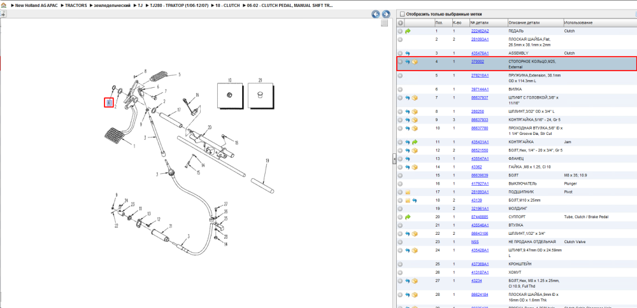Open part number 370002 link
This screenshot has height=308, width=637.
tap(477, 62)
